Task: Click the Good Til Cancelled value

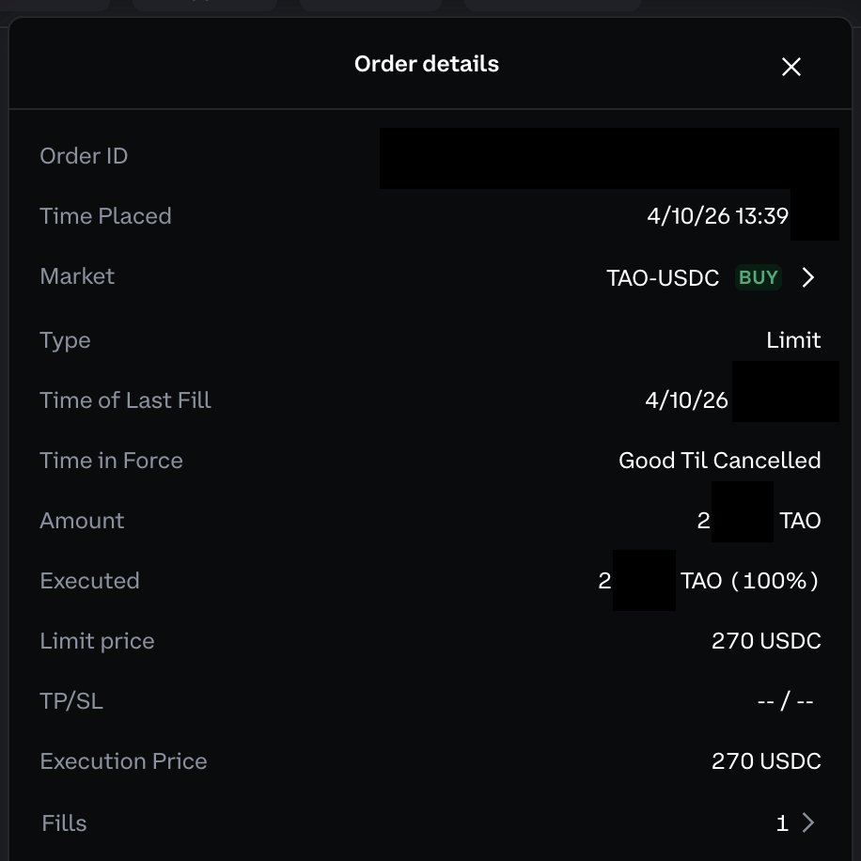Action: 719,461
